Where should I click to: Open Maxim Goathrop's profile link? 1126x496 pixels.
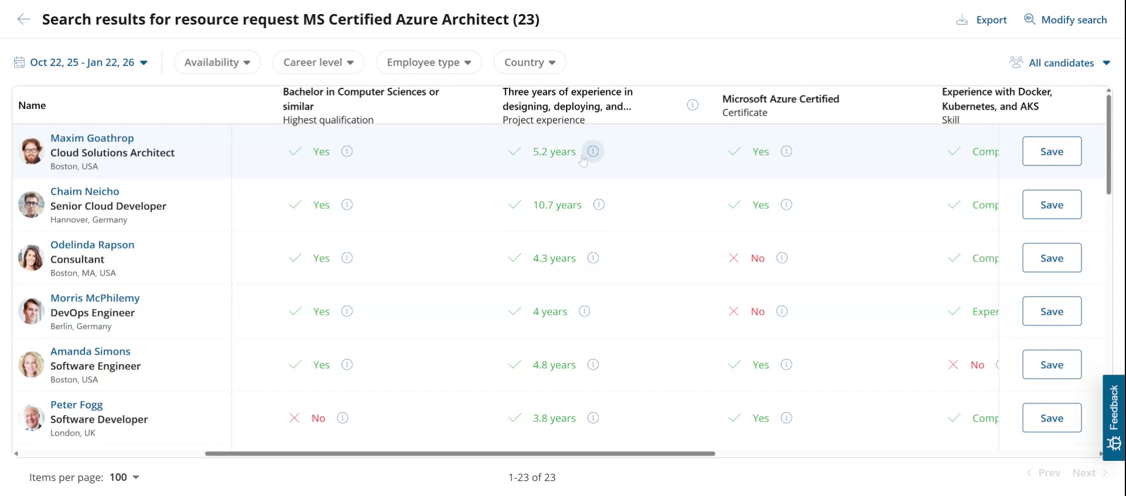(92, 138)
